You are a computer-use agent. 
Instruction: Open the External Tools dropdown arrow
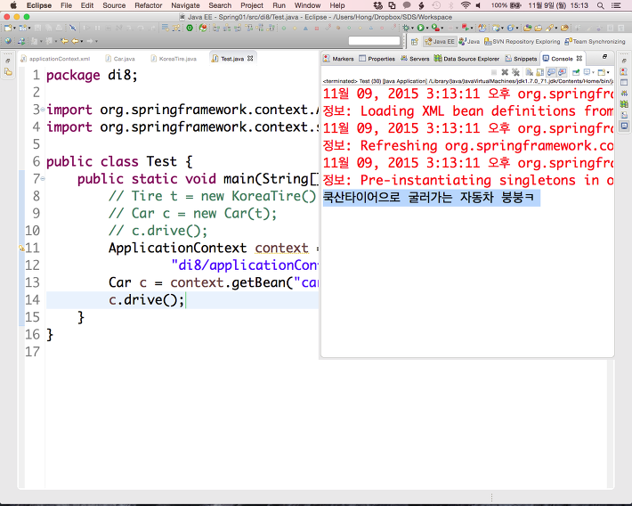click(442, 29)
